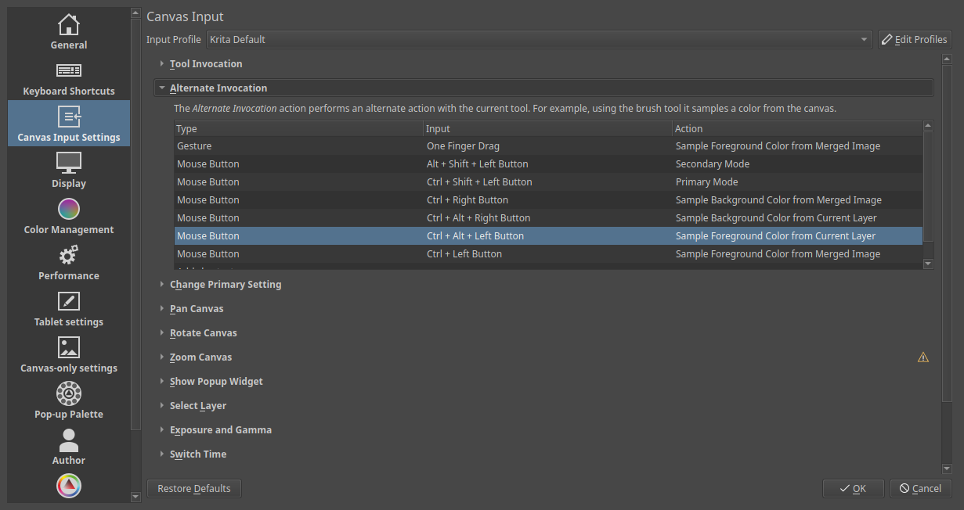Screen dimensions: 964x510
Task: Open the Input Profile dropdown
Action: pos(539,39)
